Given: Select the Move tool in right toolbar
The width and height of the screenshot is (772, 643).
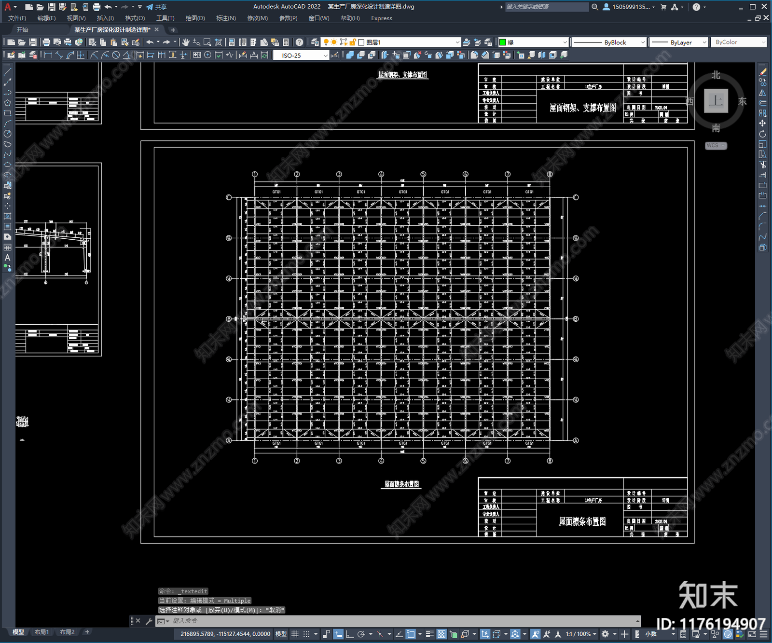Looking at the screenshot, I should click(762, 123).
